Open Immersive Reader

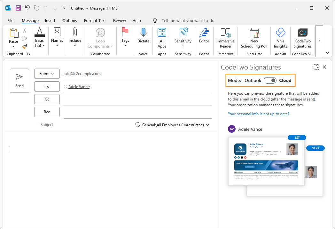(x=226, y=38)
